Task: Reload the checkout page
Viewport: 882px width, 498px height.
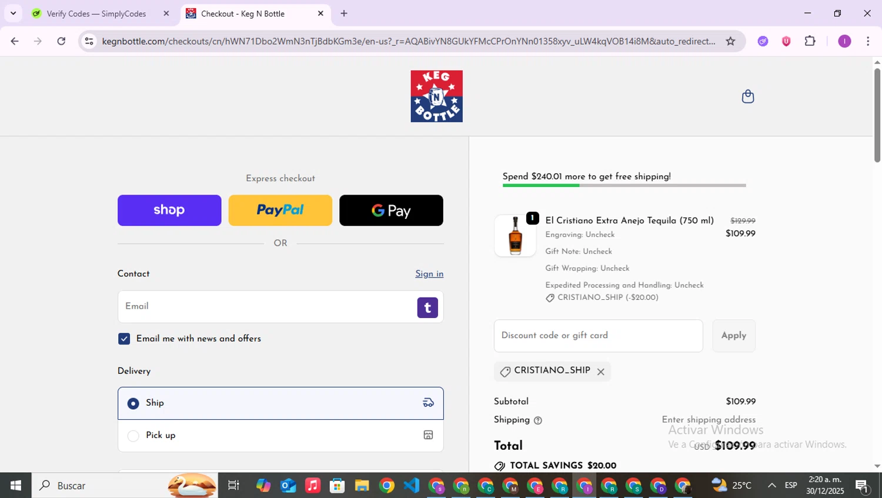Action: tap(61, 41)
